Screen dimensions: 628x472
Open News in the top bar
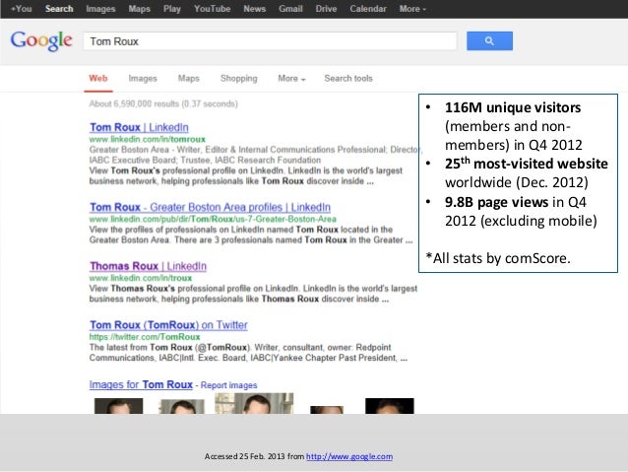coord(255,9)
